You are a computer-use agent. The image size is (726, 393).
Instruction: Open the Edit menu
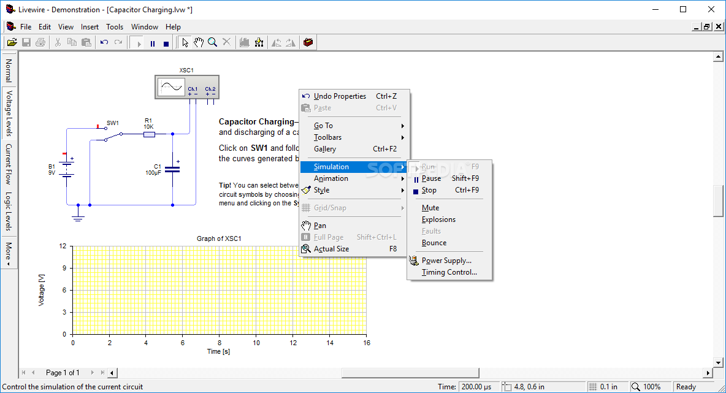pyautogui.click(x=45, y=27)
